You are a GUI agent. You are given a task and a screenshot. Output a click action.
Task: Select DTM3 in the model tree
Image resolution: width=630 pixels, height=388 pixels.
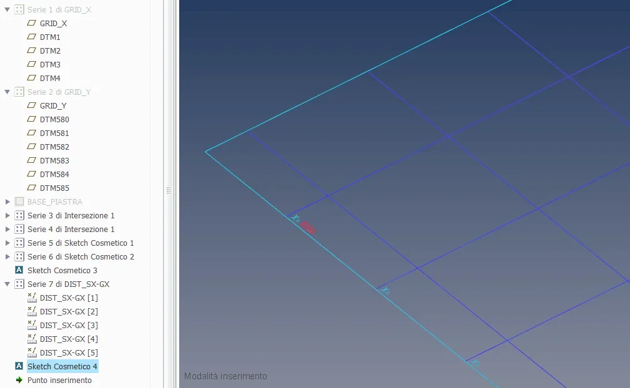point(50,64)
